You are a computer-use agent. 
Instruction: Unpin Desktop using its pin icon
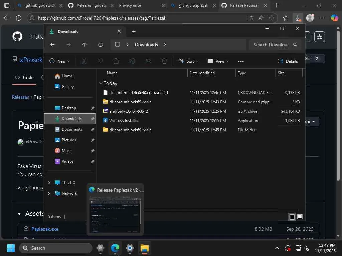93,108
